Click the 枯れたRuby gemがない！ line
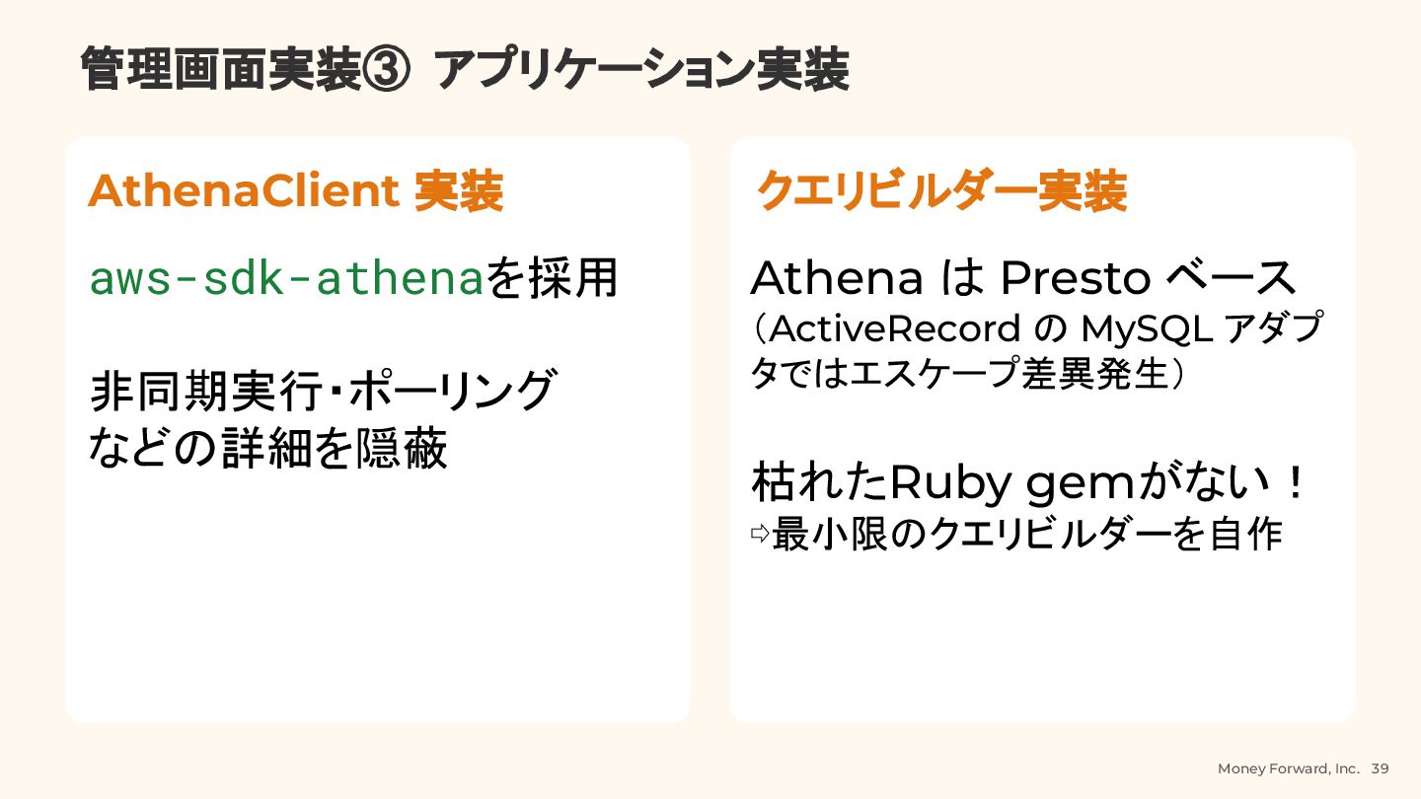Viewport: 1421px width, 799px height. click(1029, 482)
